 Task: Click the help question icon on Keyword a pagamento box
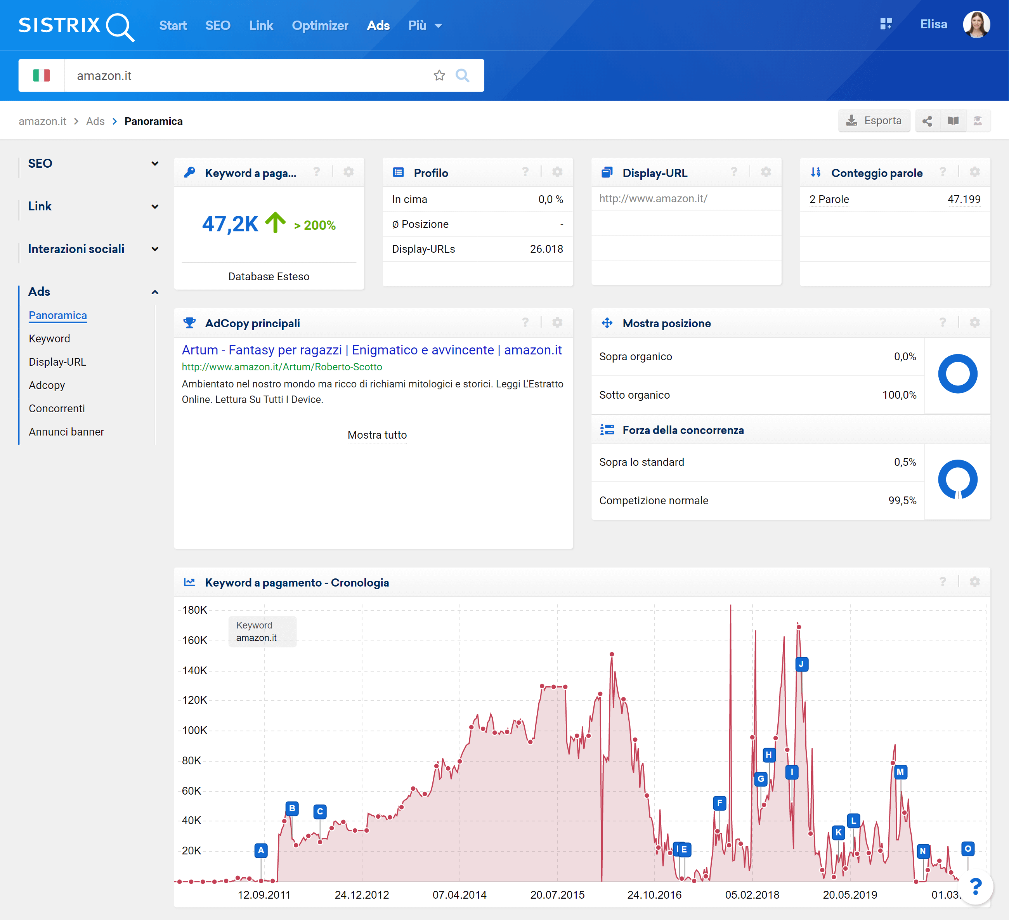pyautogui.click(x=316, y=172)
